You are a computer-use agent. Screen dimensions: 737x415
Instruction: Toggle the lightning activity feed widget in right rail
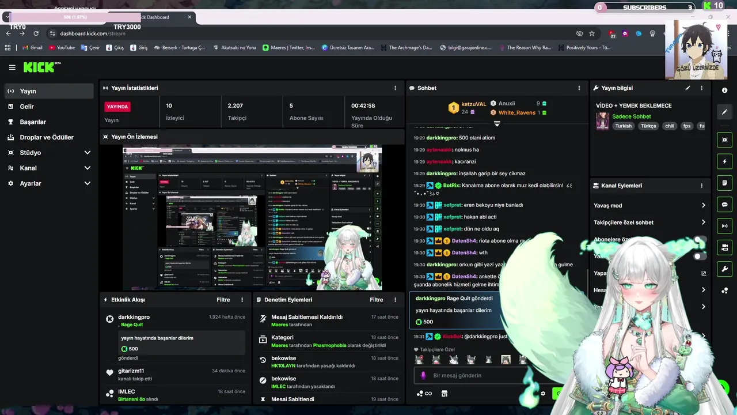pyautogui.click(x=725, y=161)
